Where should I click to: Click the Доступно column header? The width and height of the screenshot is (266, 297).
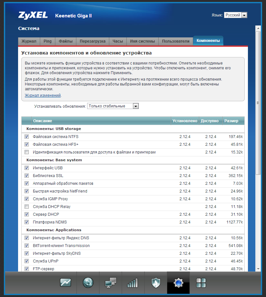click(x=210, y=121)
